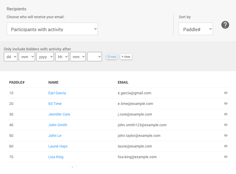This screenshot has width=236, height=174.
Task: Open the recipients dropdown 'Participants with activity'
Action: [x=52, y=29]
